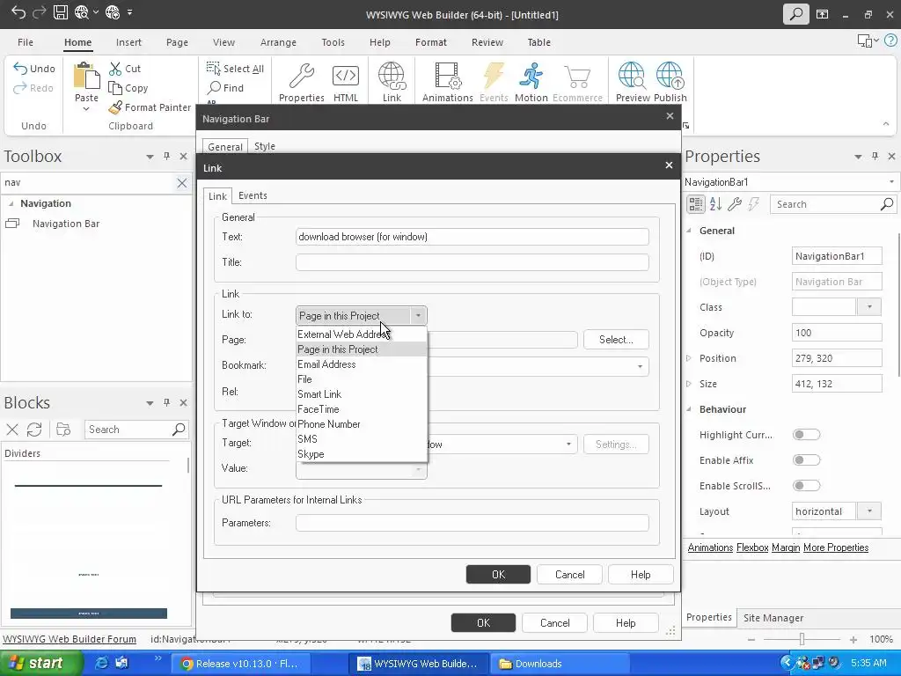Switch to Style tab in Navigation Bar dialog
This screenshot has height=676, width=901.
(x=264, y=146)
